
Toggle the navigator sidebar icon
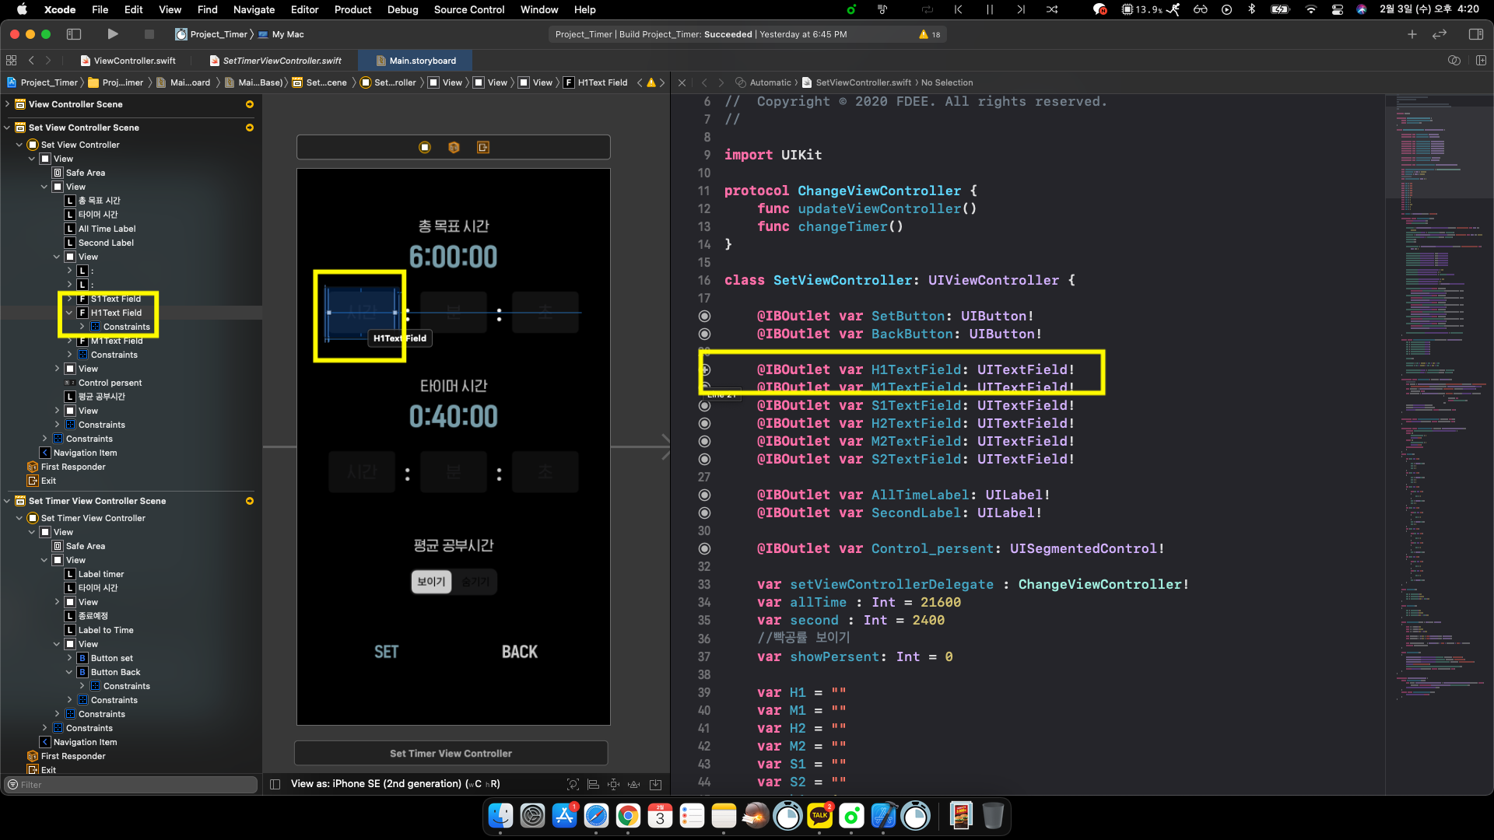74,34
